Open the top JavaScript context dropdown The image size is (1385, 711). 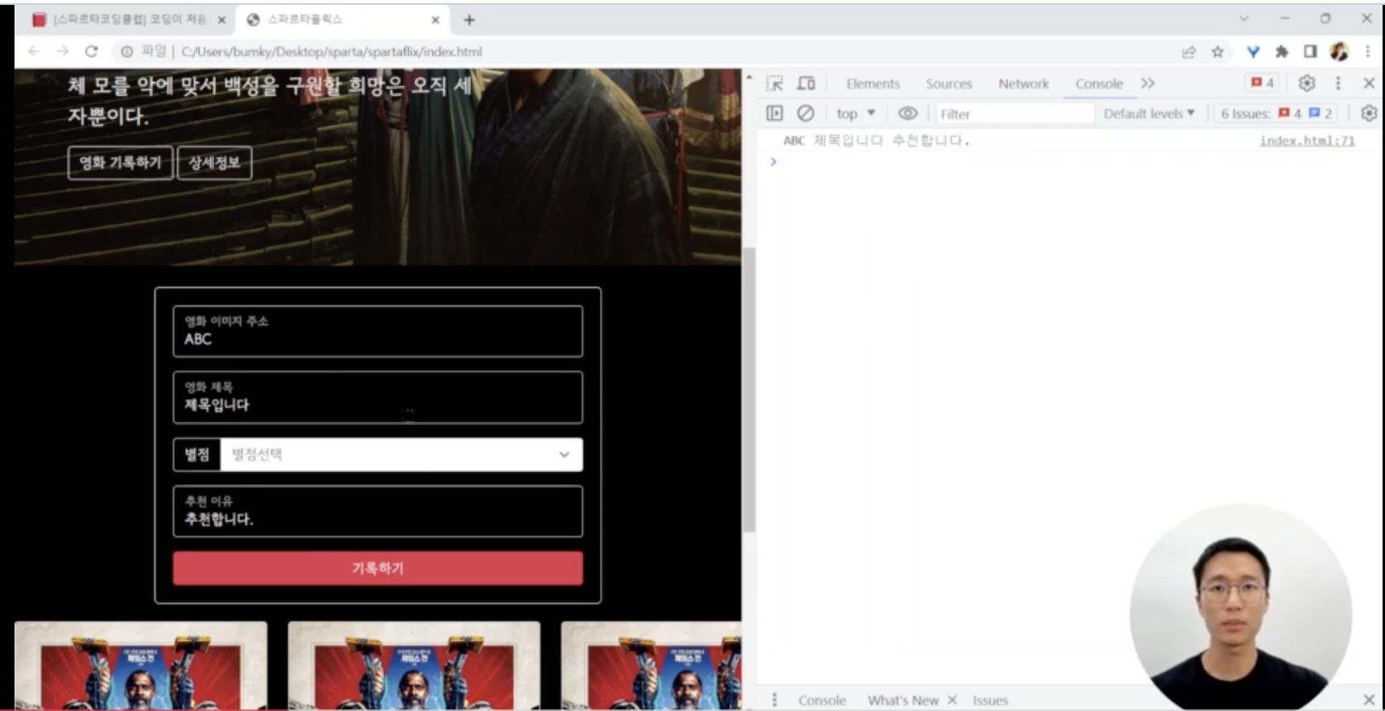tap(855, 113)
